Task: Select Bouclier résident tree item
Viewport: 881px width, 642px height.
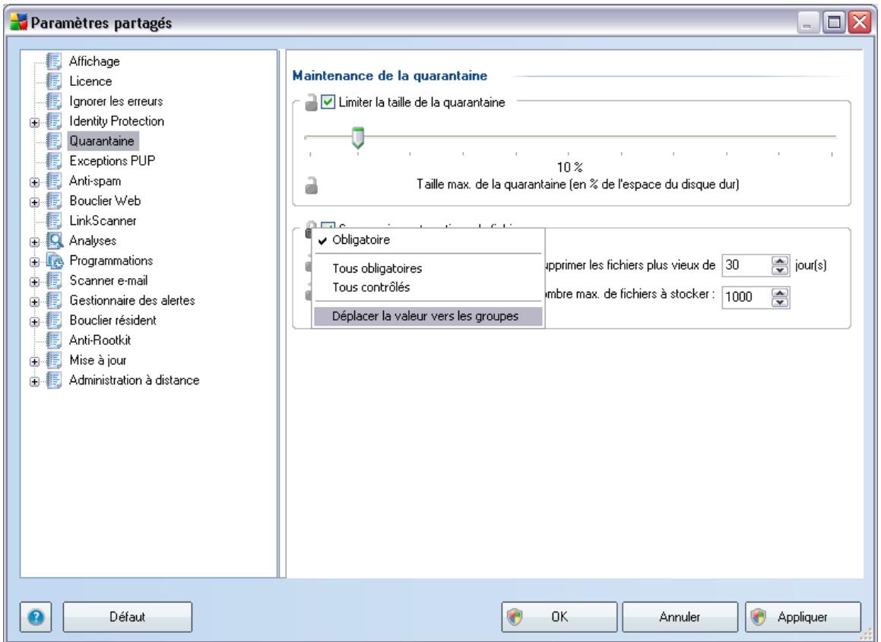Action: coord(113,320)
